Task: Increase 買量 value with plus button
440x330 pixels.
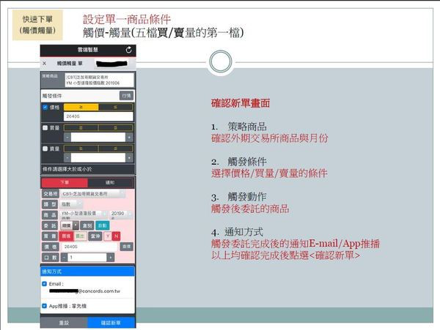Action: click(x=129, y=138)
